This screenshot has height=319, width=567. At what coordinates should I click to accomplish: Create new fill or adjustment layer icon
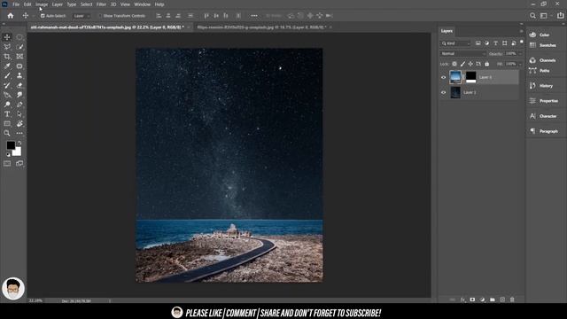coord(482,300)
